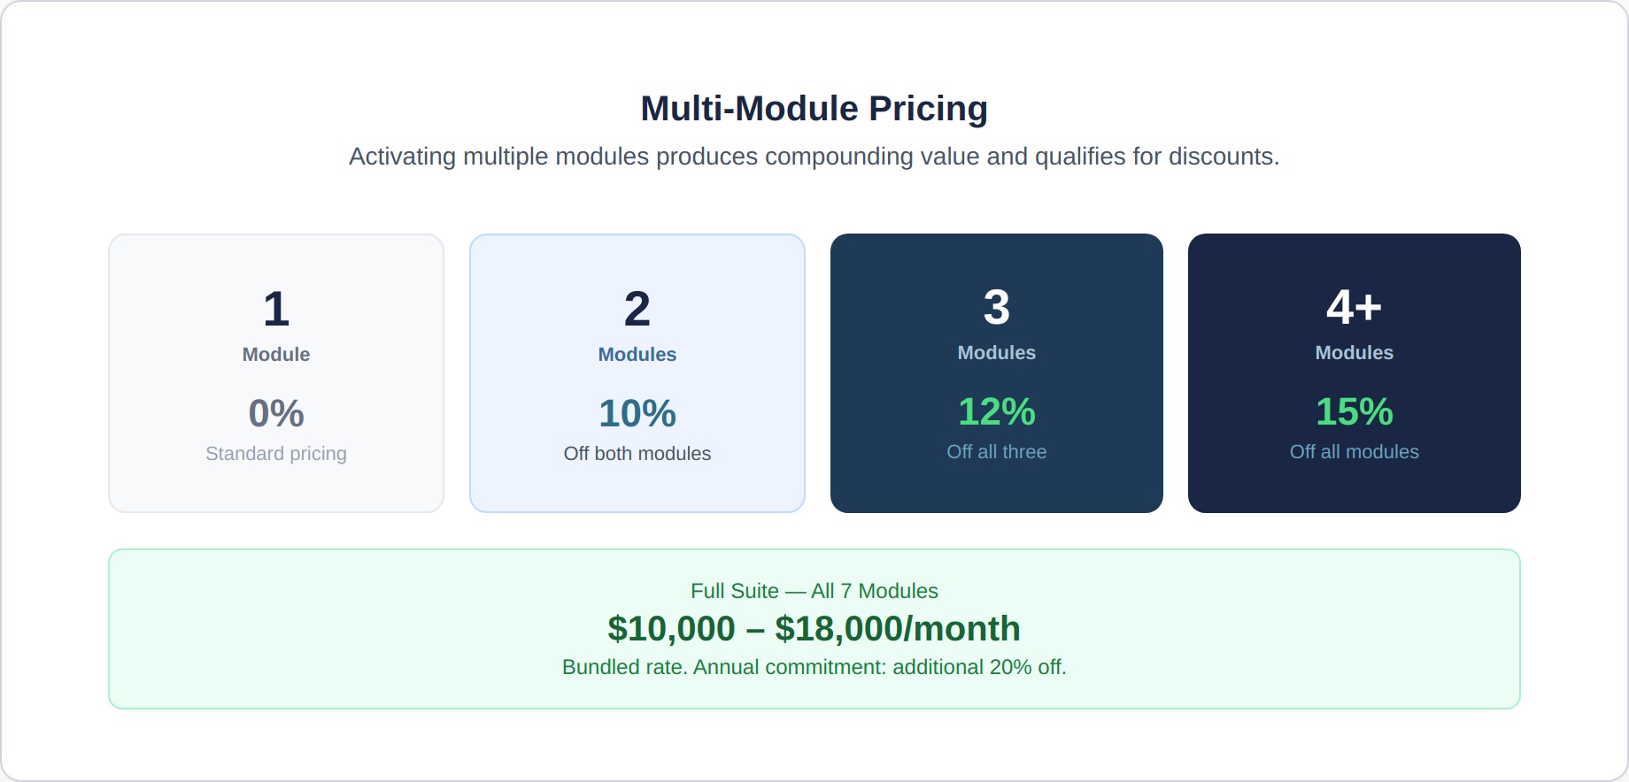Select the green "12%" discount value
Image resolution: width=1629 pixels, height=782 pixels.
point(997,411)
